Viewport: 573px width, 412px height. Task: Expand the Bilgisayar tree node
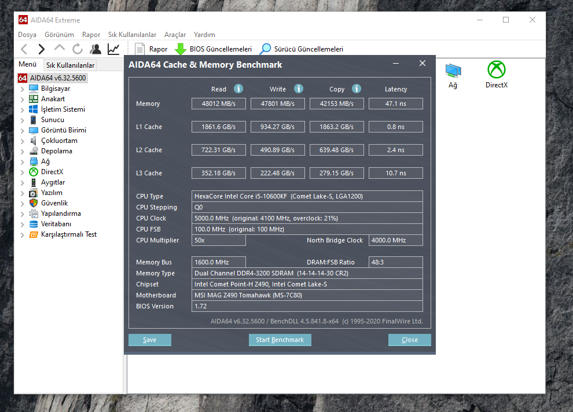pyautogui.click(x=23, y=89)
